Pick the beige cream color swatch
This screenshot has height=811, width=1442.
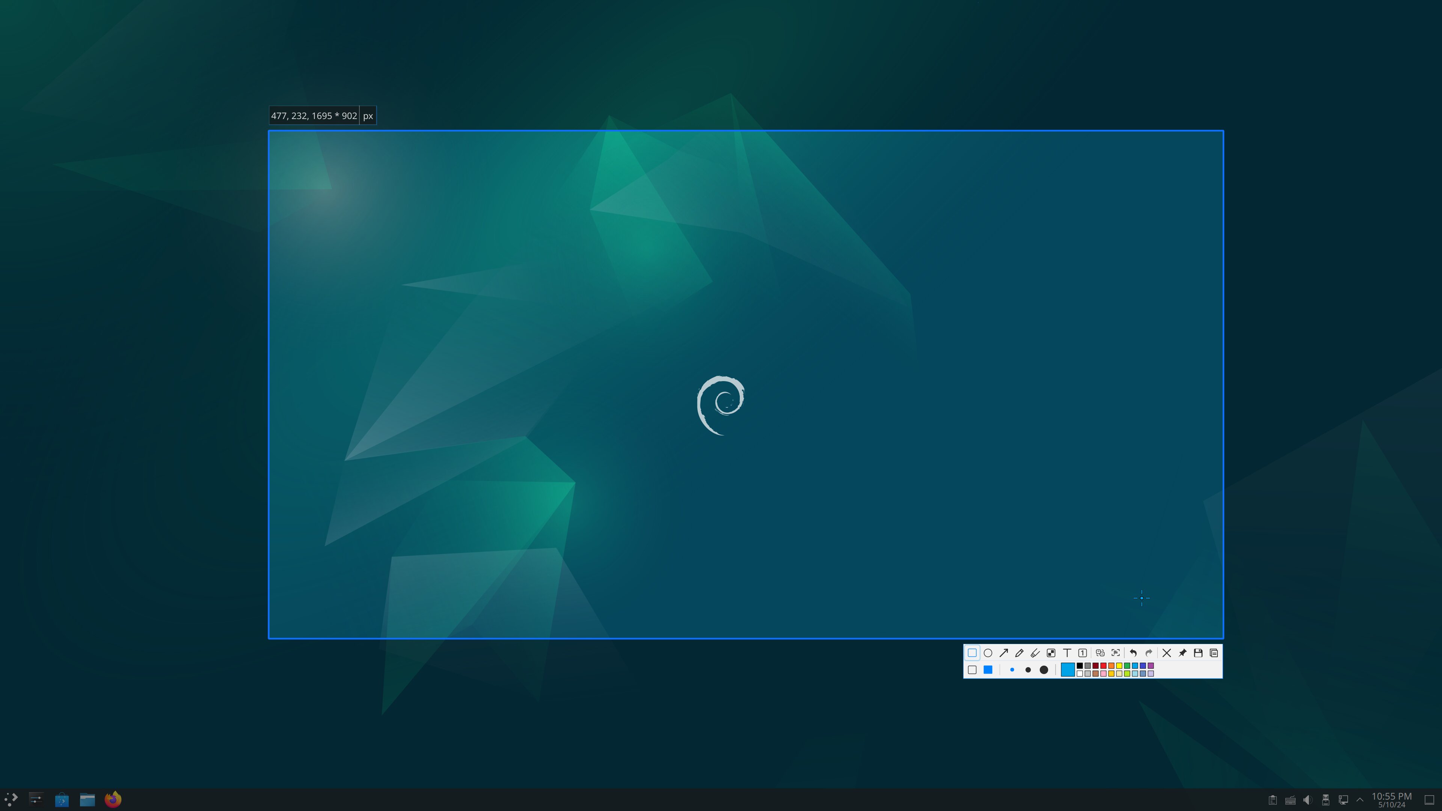[x=1119, y=674]
